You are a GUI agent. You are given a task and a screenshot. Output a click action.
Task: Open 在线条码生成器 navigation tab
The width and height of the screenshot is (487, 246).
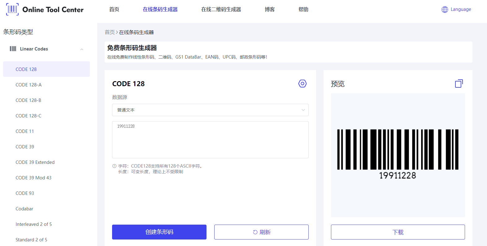[x=160, y=9]
